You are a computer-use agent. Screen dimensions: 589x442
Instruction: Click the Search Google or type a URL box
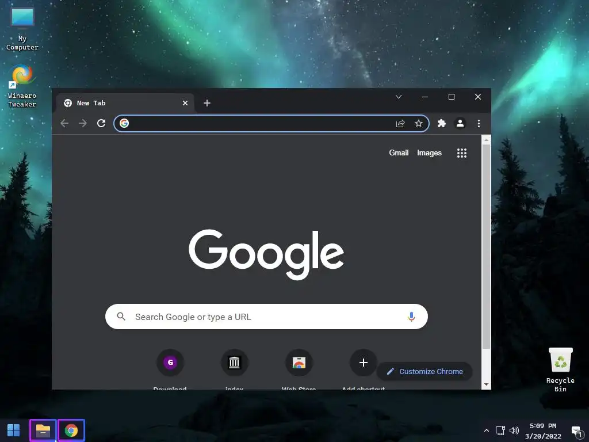266,317
